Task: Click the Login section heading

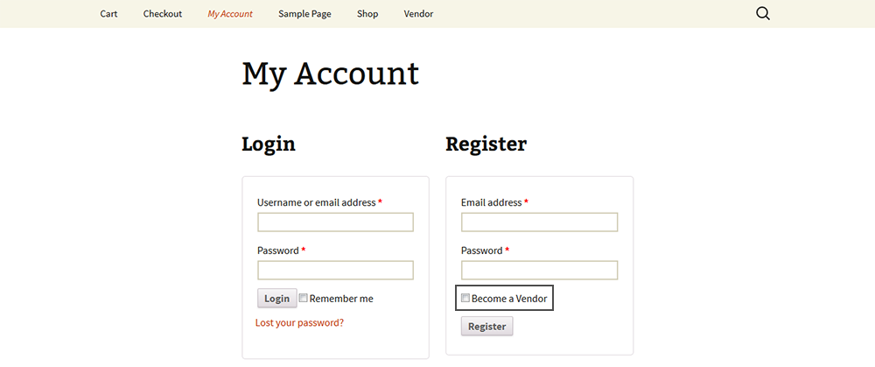Action: (x=269, y=144)
